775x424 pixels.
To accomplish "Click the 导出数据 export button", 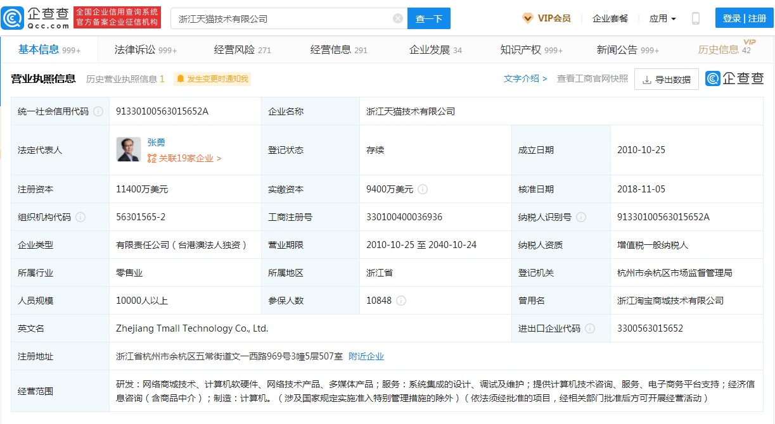I will coord(667,79).
